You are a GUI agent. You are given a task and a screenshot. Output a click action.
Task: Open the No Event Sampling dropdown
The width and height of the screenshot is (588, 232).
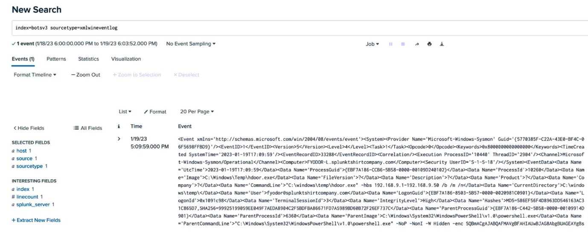click(191, 44)
